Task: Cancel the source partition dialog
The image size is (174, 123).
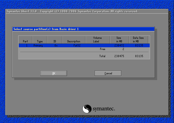Action: coord(108,73)
